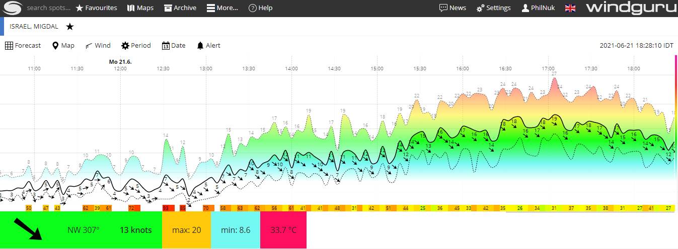The height and width of the screenshot is (249, 678).
Task: Open the Help page
Action: pos(261,8)
